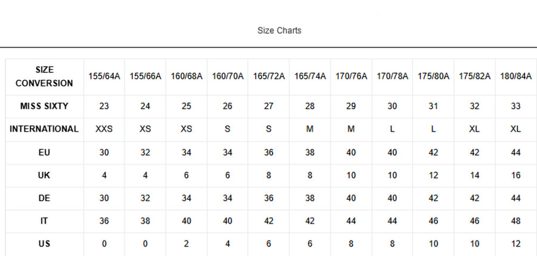Image resolution: width=537 pixels, height=256 pixels.
Task: Click the XXS international size cell
Action: 104,129
